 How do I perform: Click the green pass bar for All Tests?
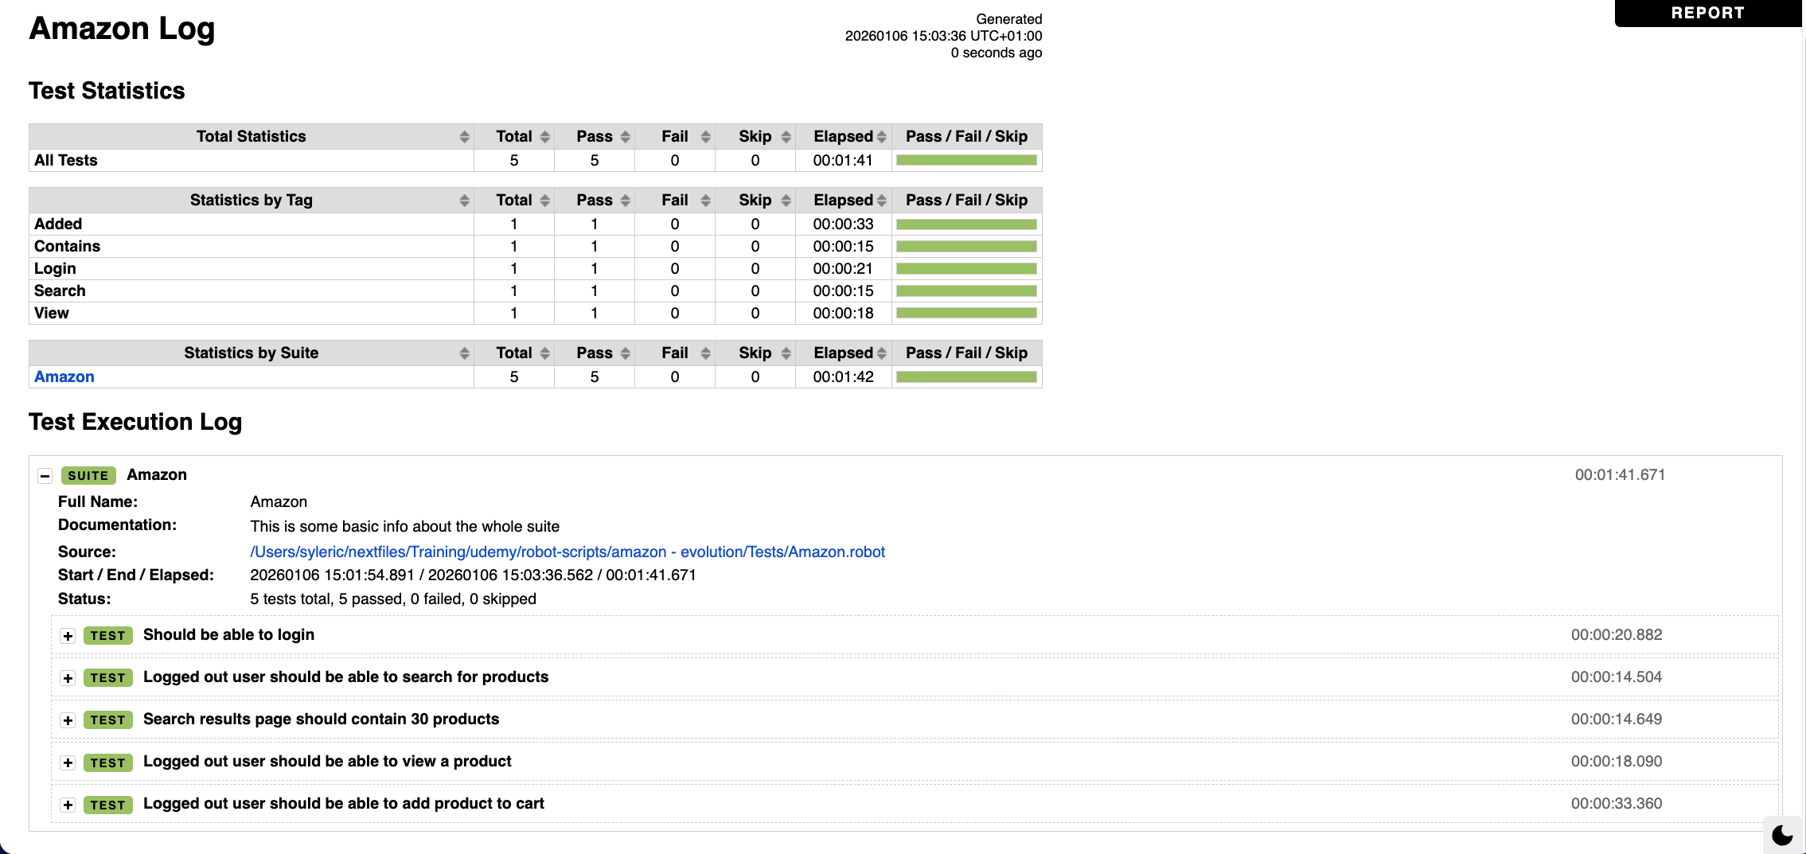pos(965,160)
